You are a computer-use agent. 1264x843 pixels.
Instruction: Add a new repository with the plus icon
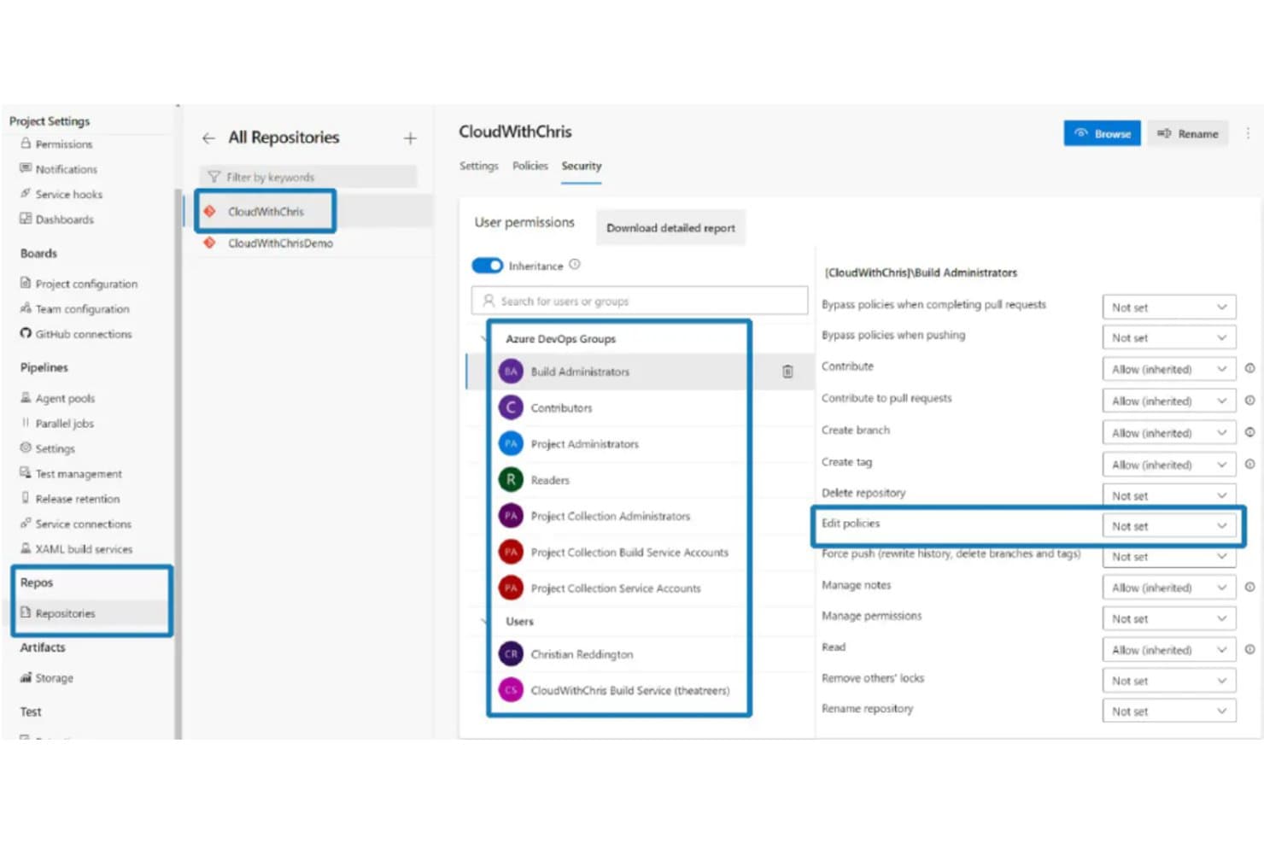410,138
